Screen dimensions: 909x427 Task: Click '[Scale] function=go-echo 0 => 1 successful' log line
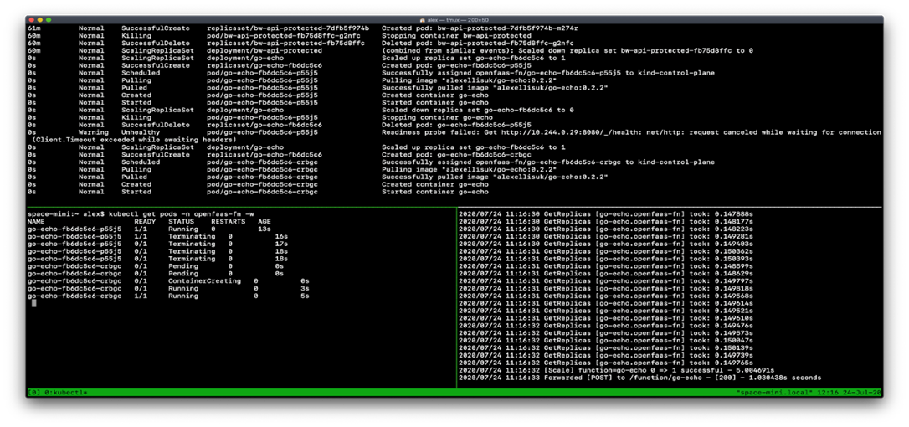617,370
